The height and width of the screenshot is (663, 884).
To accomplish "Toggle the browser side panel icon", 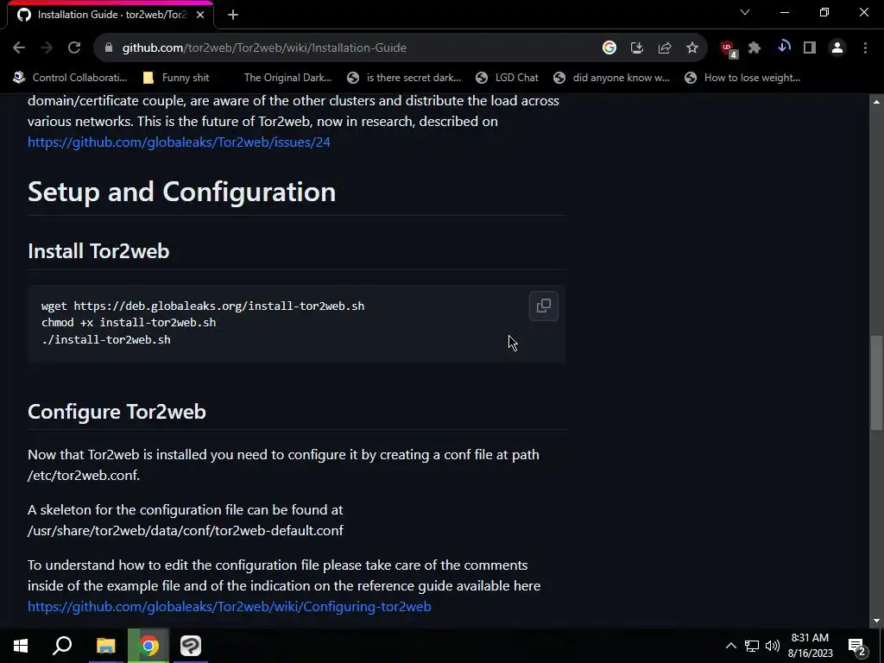I will coord(810,48).
